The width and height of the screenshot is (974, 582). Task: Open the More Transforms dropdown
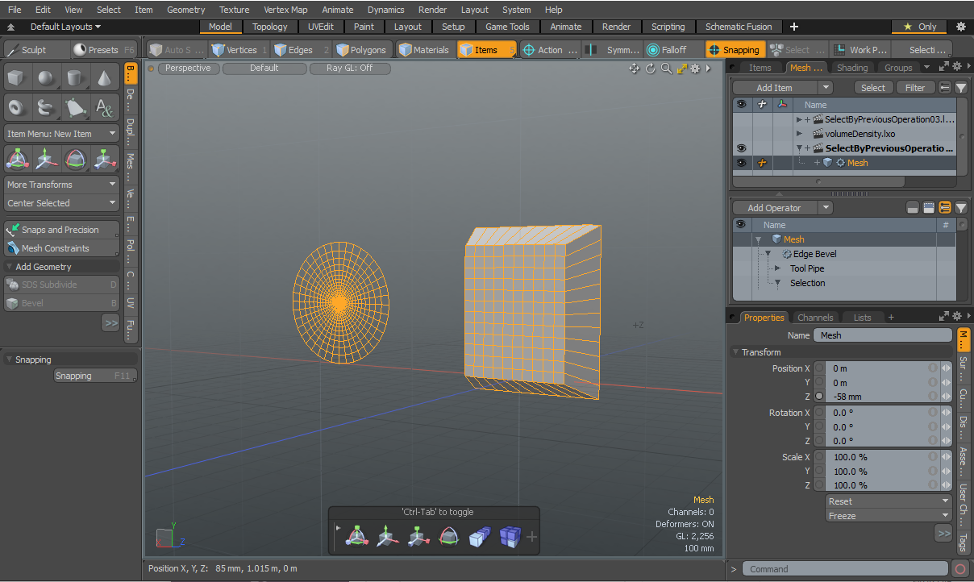pyautogui.click(x=62, y=185)
